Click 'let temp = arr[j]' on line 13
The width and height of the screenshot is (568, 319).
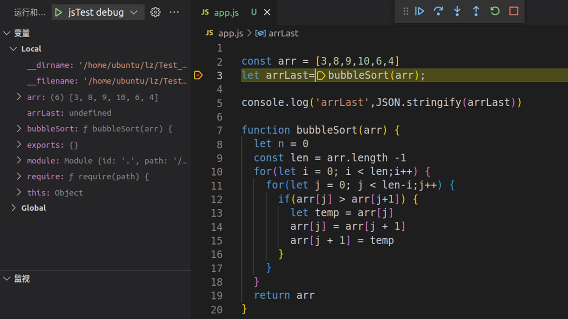[342, 213]
